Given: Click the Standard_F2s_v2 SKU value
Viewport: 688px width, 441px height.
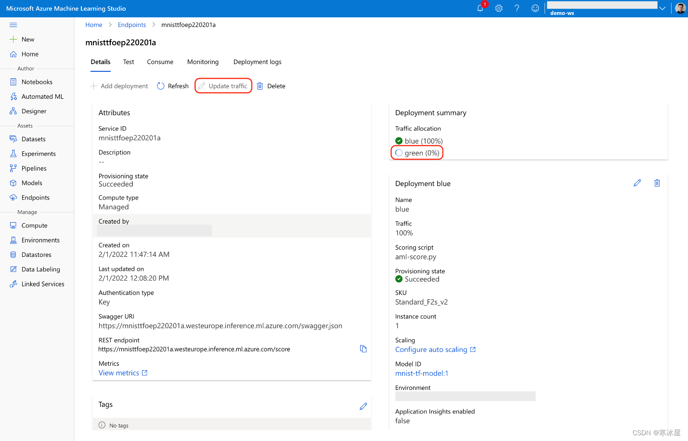Looking at the screenshot, I should tap(421, 302).
